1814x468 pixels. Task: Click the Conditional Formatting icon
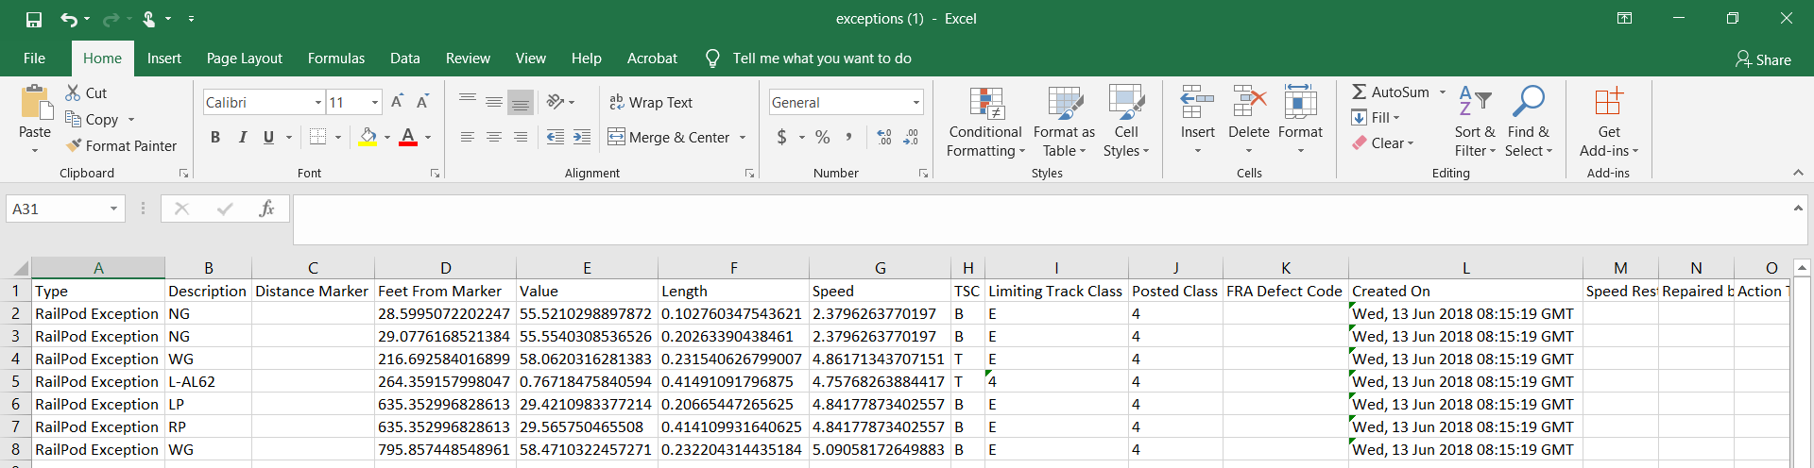pos(985,104)
